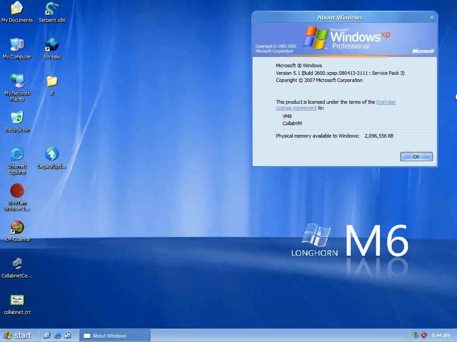Click the taskbar clock showing 9:44 AM

click(x=440, y=335)
